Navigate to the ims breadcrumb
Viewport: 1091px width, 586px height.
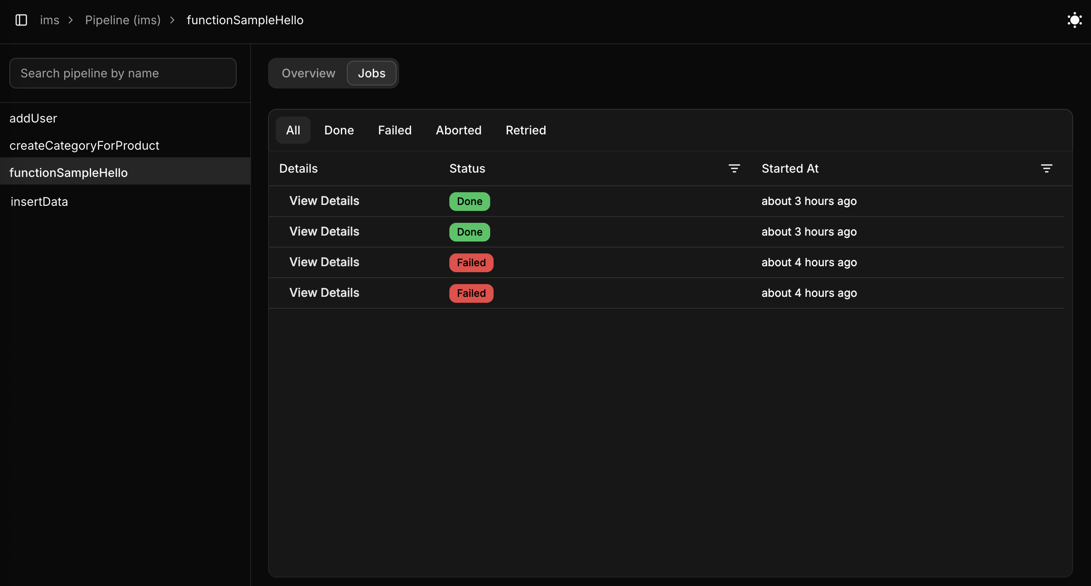pos(50,20)
